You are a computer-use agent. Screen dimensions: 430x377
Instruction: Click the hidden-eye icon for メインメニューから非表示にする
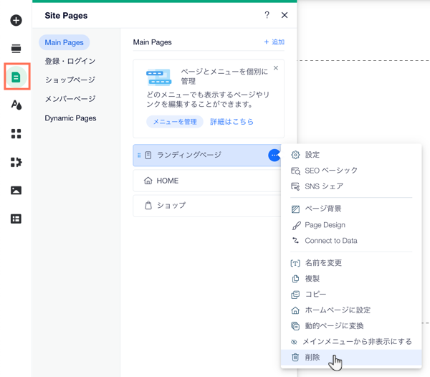tap(294, 342)
